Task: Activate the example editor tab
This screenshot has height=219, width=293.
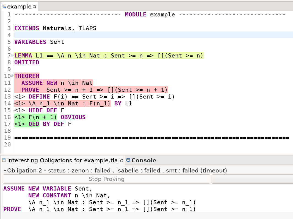Action: coord(19,6)
